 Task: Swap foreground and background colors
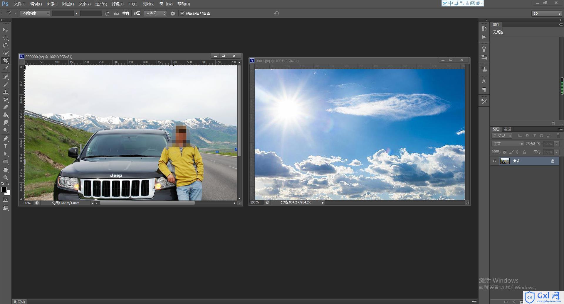[8, 184]
